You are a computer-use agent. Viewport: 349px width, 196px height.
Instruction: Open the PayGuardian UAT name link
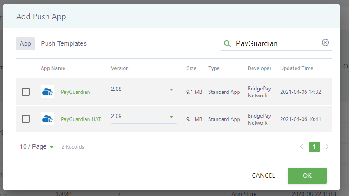tap(81, 119)
